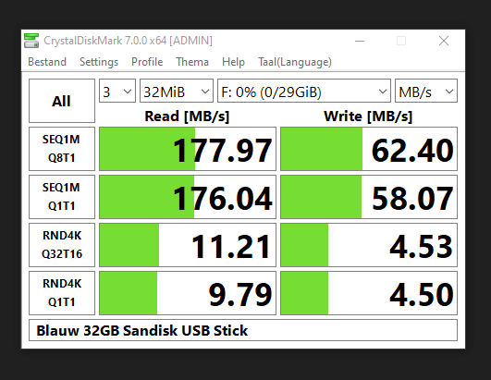491x380 pixels.
Task: Edit the Blauw 32GB Sandisk comment field
Action: pyautogui.click(x=243, y=330)
